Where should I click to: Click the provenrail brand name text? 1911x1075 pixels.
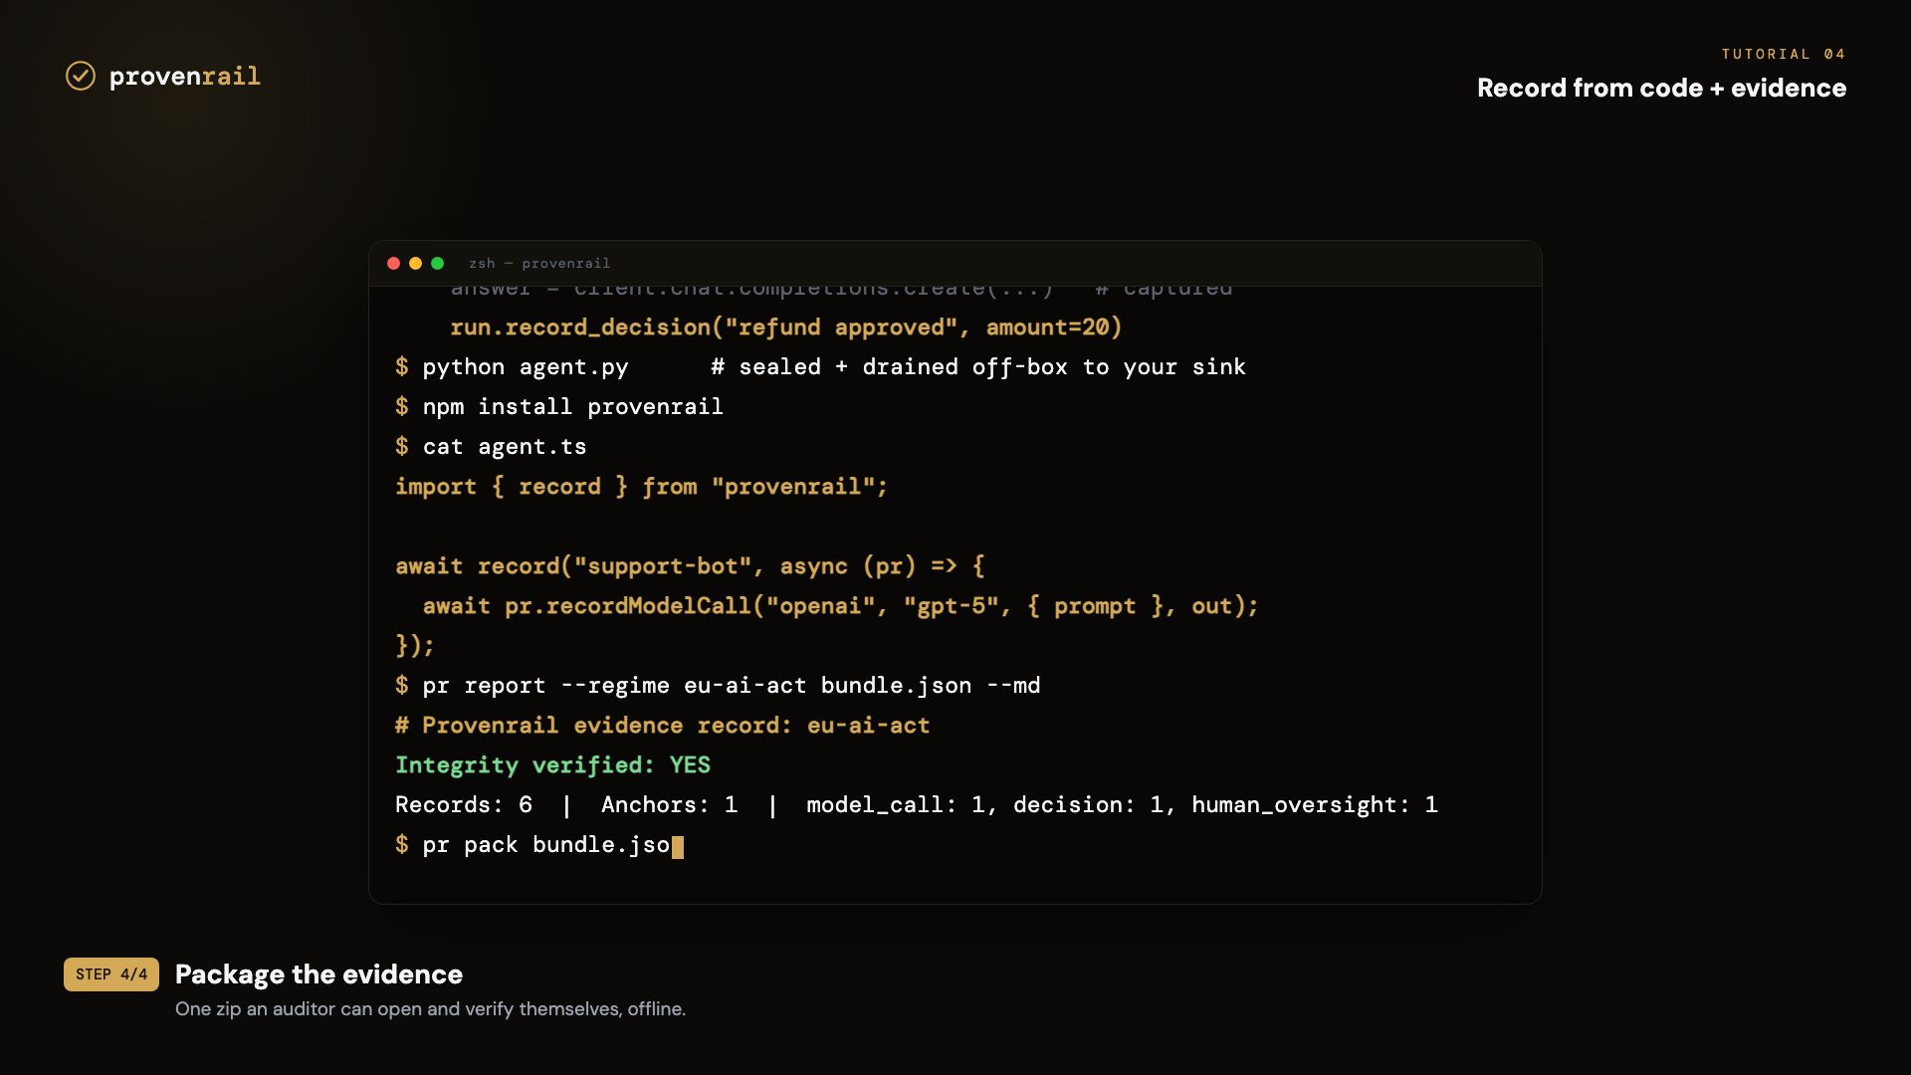point(184,77)
